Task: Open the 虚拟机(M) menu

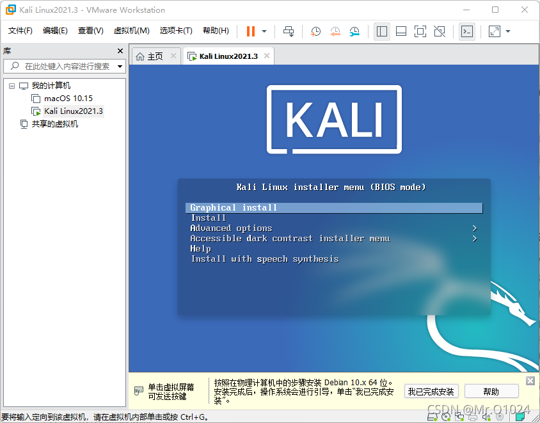Action: point(132,31)
